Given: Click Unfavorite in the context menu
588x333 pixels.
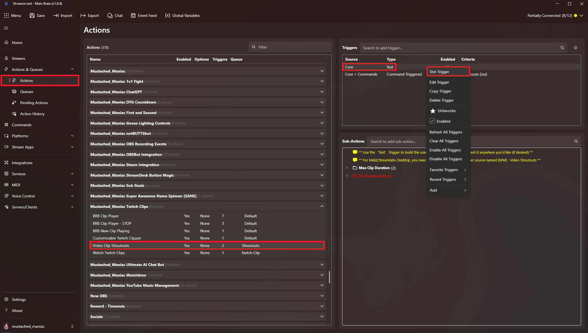Looking at the screenshot, I should (446, 111).
